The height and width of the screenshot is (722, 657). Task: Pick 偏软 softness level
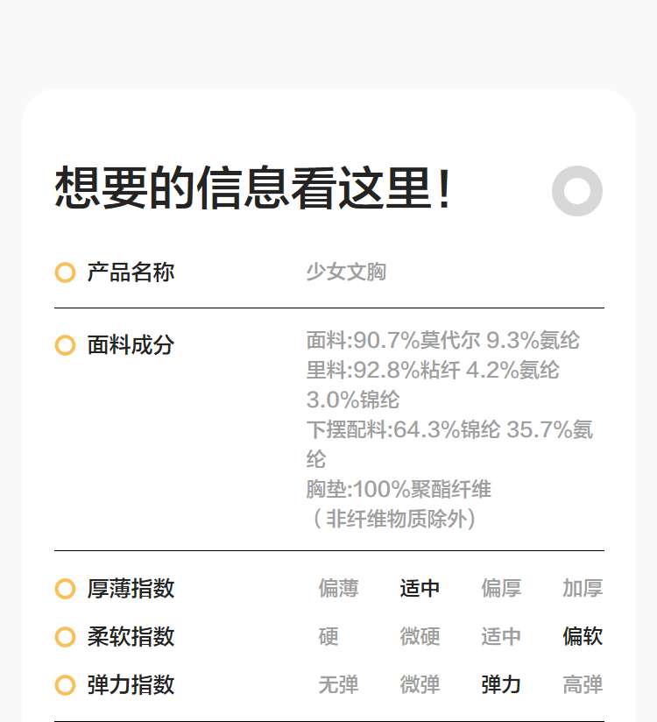click(x=583, y=637)
